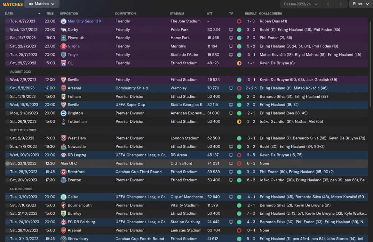The height and width of the screenshot is (242, 373).
Task: Click the green win indicator for Fulham match
Action: click(239, 96)
